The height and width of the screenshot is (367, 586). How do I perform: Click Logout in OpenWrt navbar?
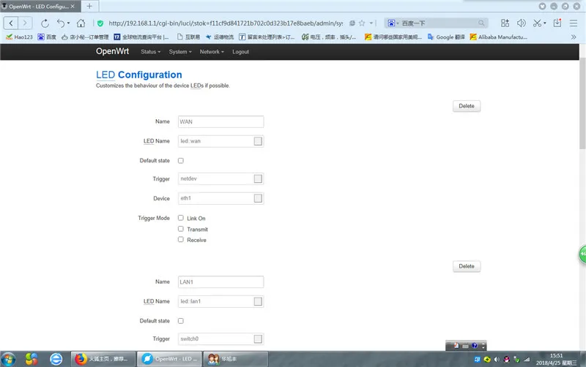241,52
